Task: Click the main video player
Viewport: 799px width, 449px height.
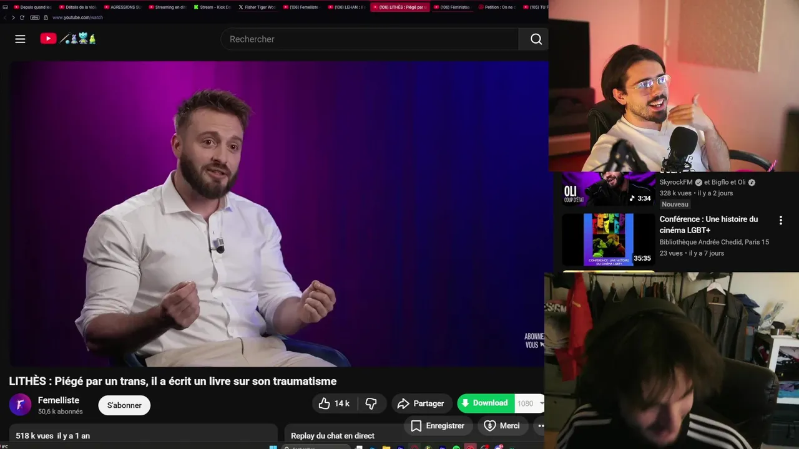Action: click(278, 213)
